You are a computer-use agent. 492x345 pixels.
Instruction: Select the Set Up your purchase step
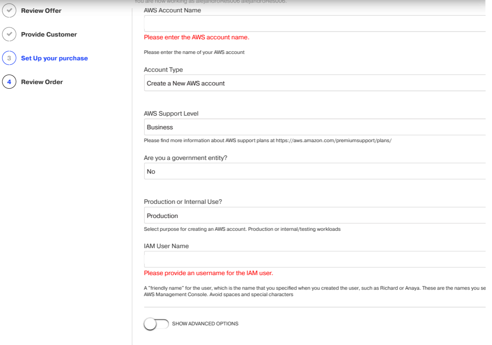click(x=54, y=58)
